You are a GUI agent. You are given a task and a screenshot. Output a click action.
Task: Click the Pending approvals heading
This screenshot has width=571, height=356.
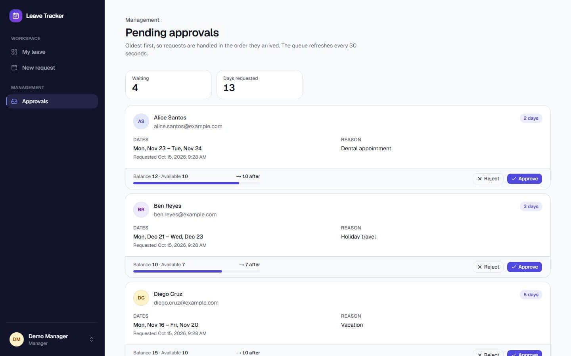[172, 32]
